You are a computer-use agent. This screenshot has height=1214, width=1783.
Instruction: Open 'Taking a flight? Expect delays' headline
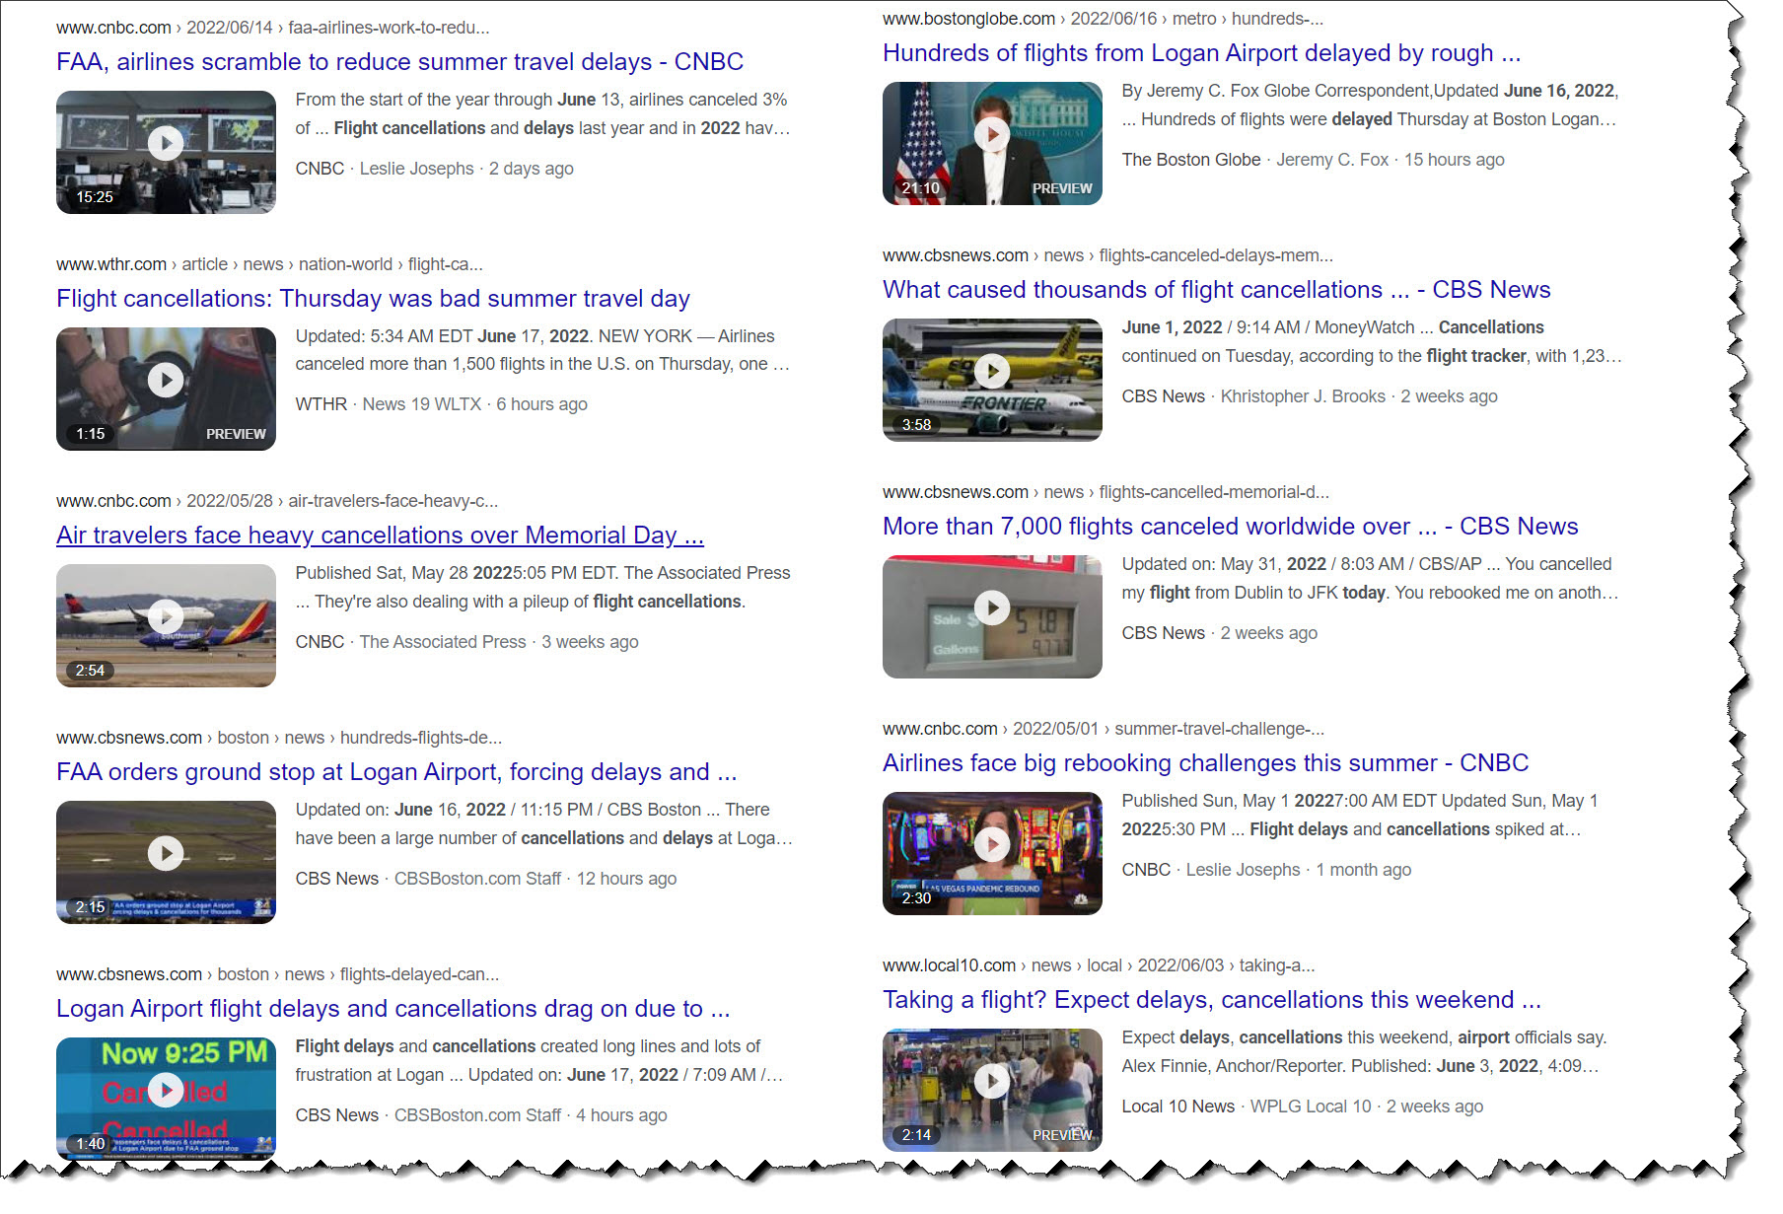click(1211, 1000)
